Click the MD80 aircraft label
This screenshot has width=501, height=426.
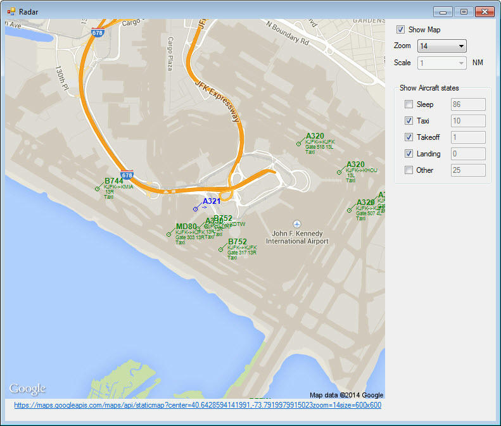click(x=186, y=227)
